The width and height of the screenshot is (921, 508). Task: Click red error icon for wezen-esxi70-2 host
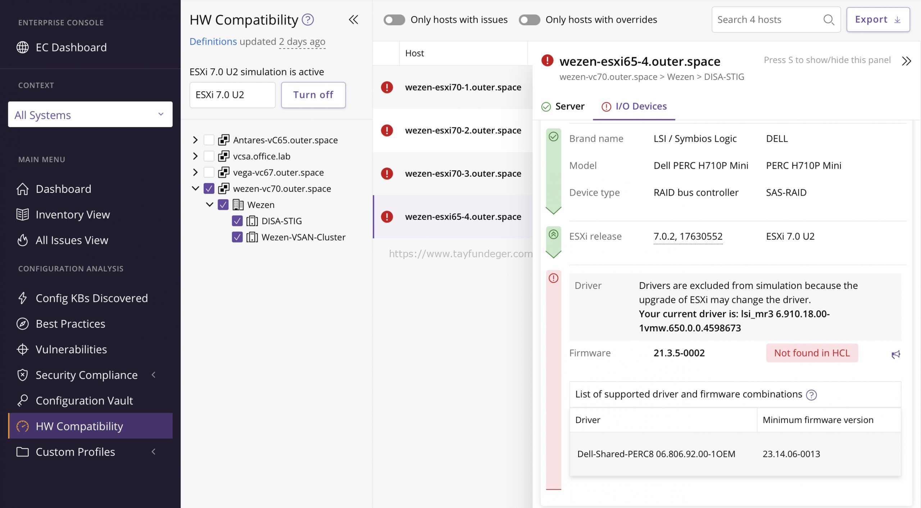click(387, 130)
